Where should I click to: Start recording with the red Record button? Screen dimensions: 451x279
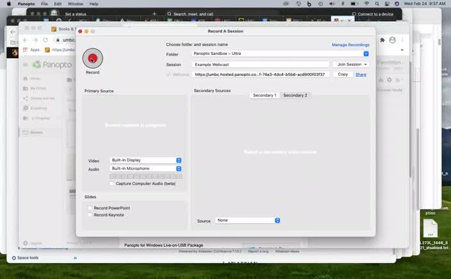point(93,58)
